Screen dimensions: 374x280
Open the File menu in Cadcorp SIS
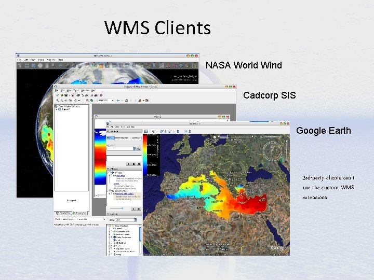(57, 90)
